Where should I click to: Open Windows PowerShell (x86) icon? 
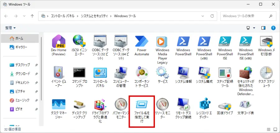pyautogui.click(x=204, y=41)
